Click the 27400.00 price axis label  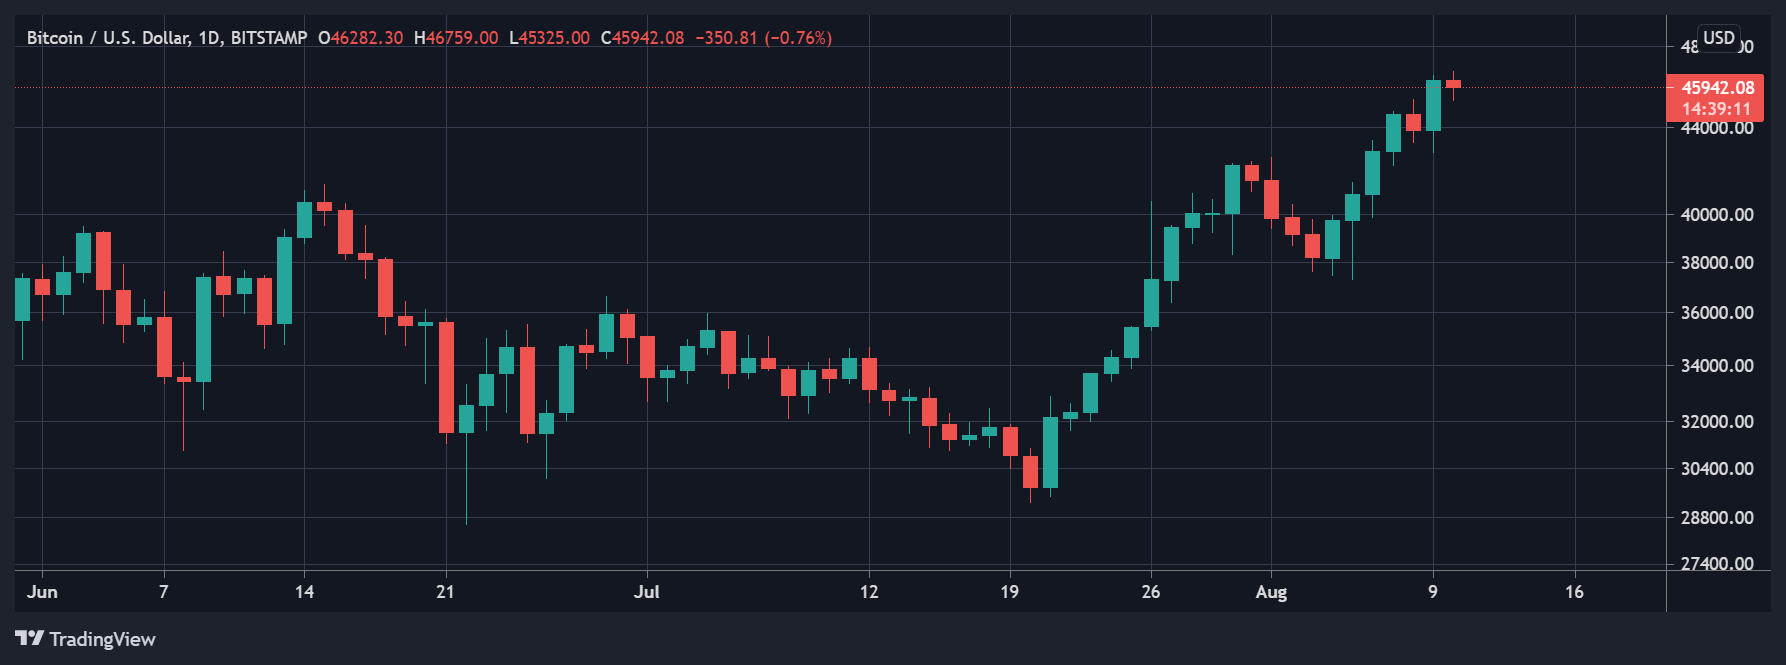pos(1717,563)
